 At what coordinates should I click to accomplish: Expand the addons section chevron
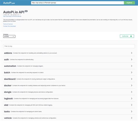pos(132,53)
